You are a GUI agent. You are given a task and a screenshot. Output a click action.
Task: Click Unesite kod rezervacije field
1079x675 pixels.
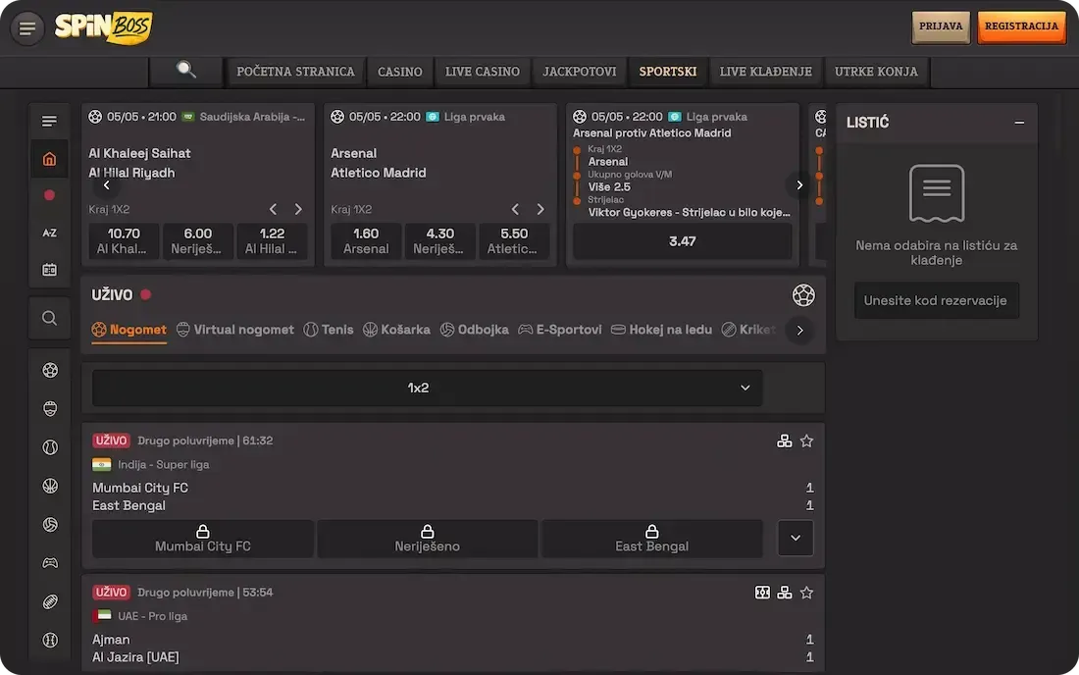[x=936, y=300]
